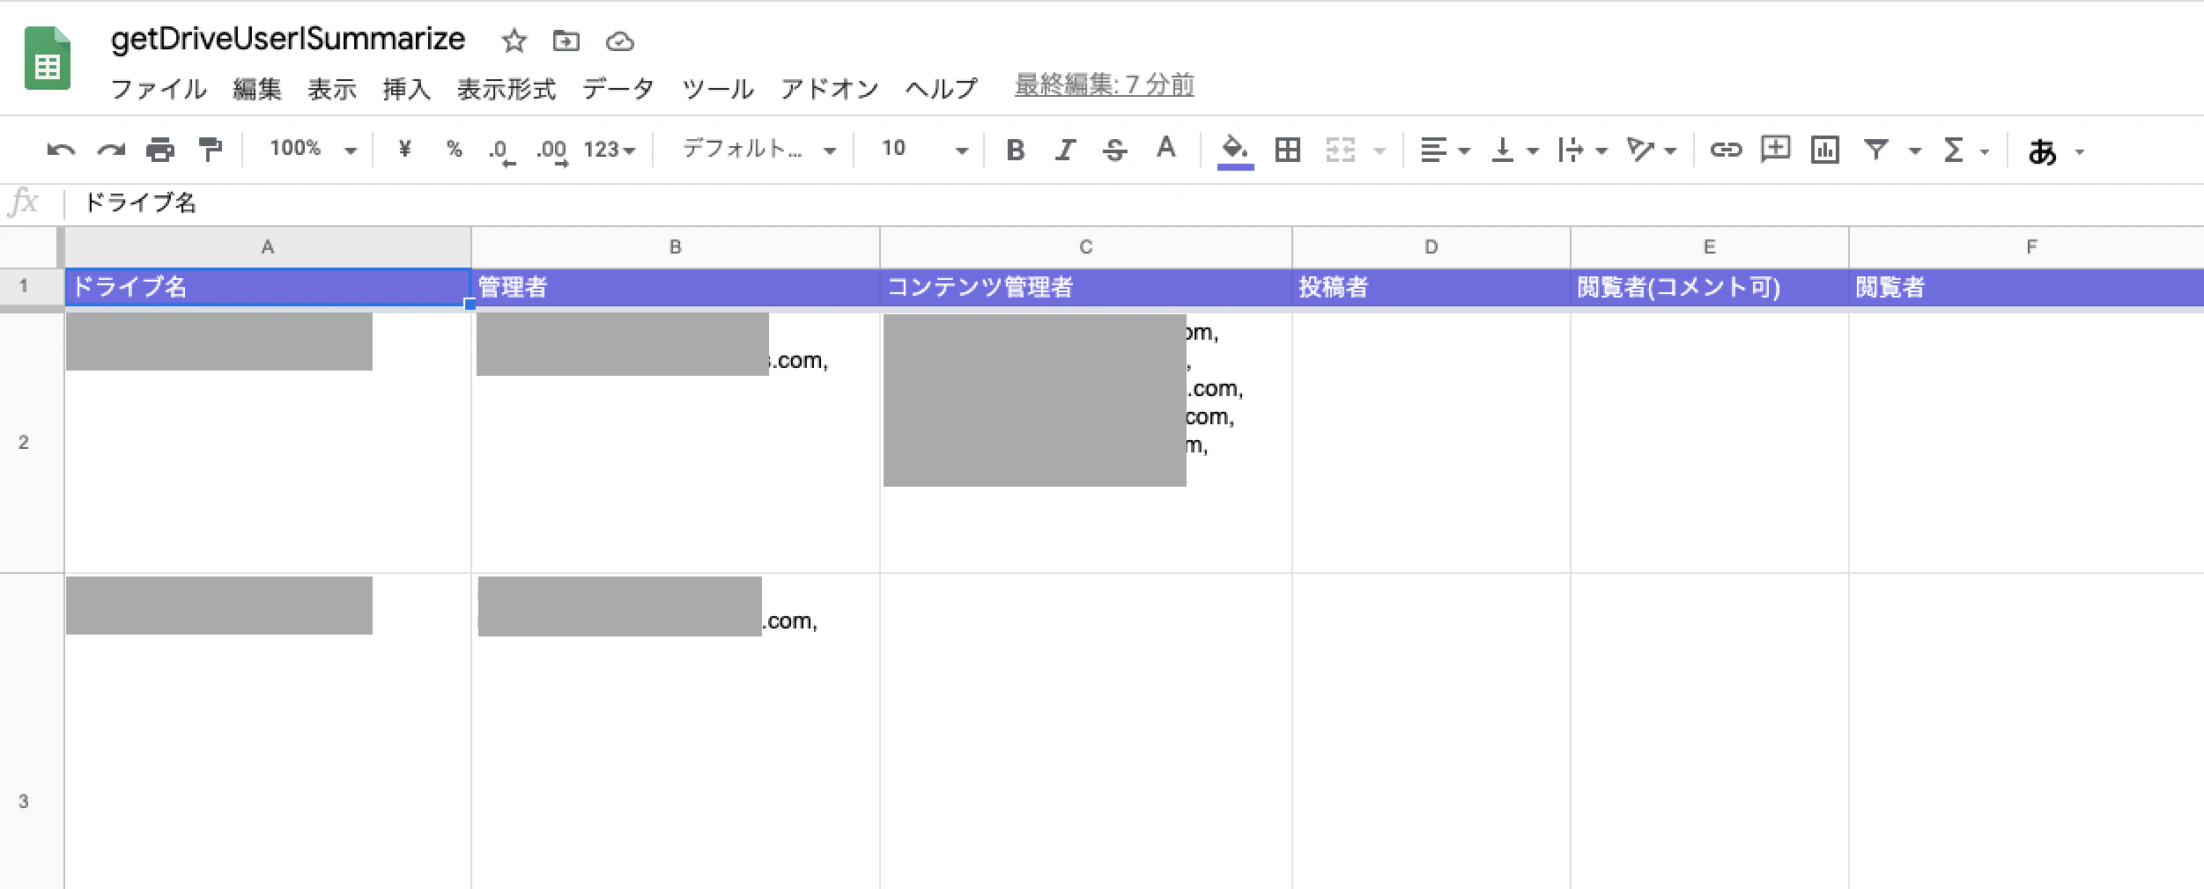This screenshot has width=2204, height=889.
Task: Open the ファイル menu
Action: point(159,89)
